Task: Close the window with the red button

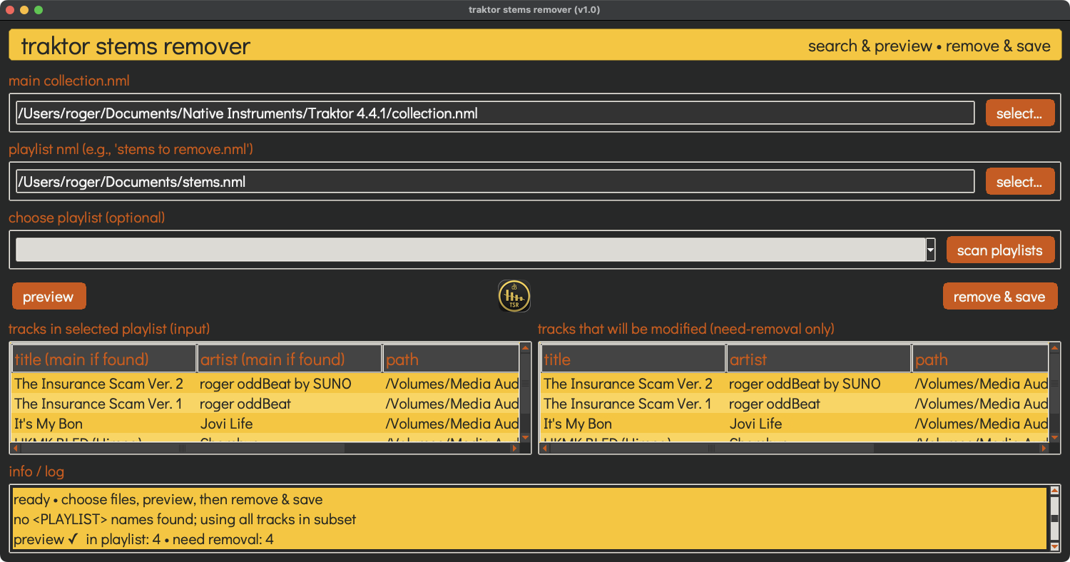Action: click(10, 10)
